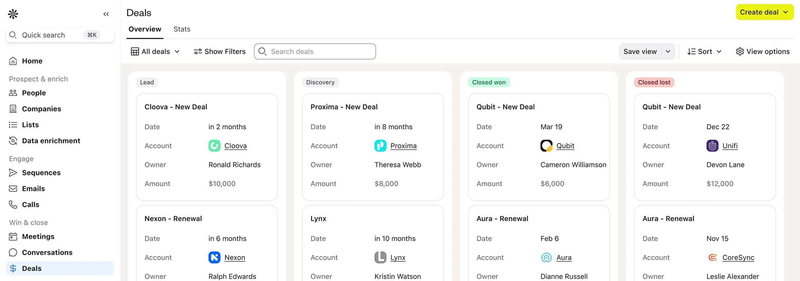
Task: Open the Nexon account link
Action: coord(235,258)
